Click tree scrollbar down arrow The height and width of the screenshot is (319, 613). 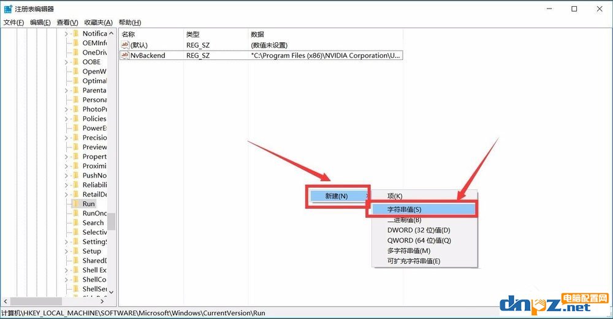[112, 292]
